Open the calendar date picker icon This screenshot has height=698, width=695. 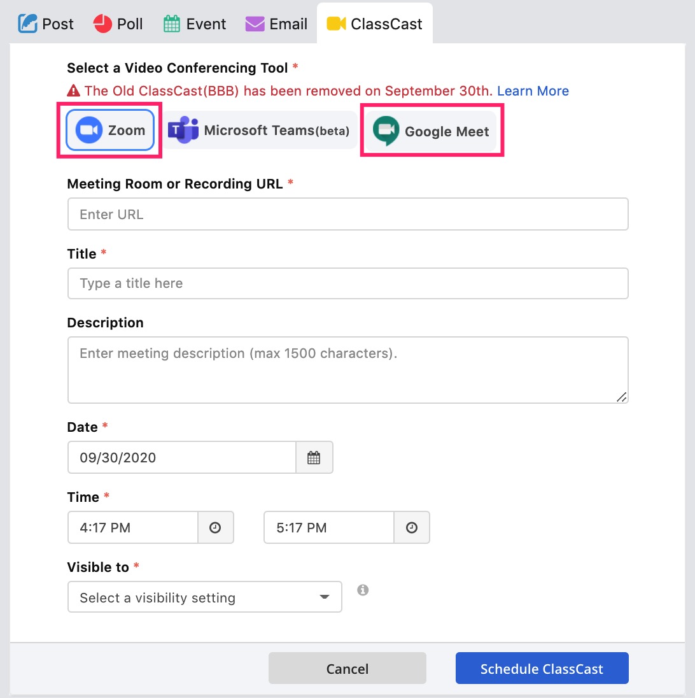[x=314, y=457]
